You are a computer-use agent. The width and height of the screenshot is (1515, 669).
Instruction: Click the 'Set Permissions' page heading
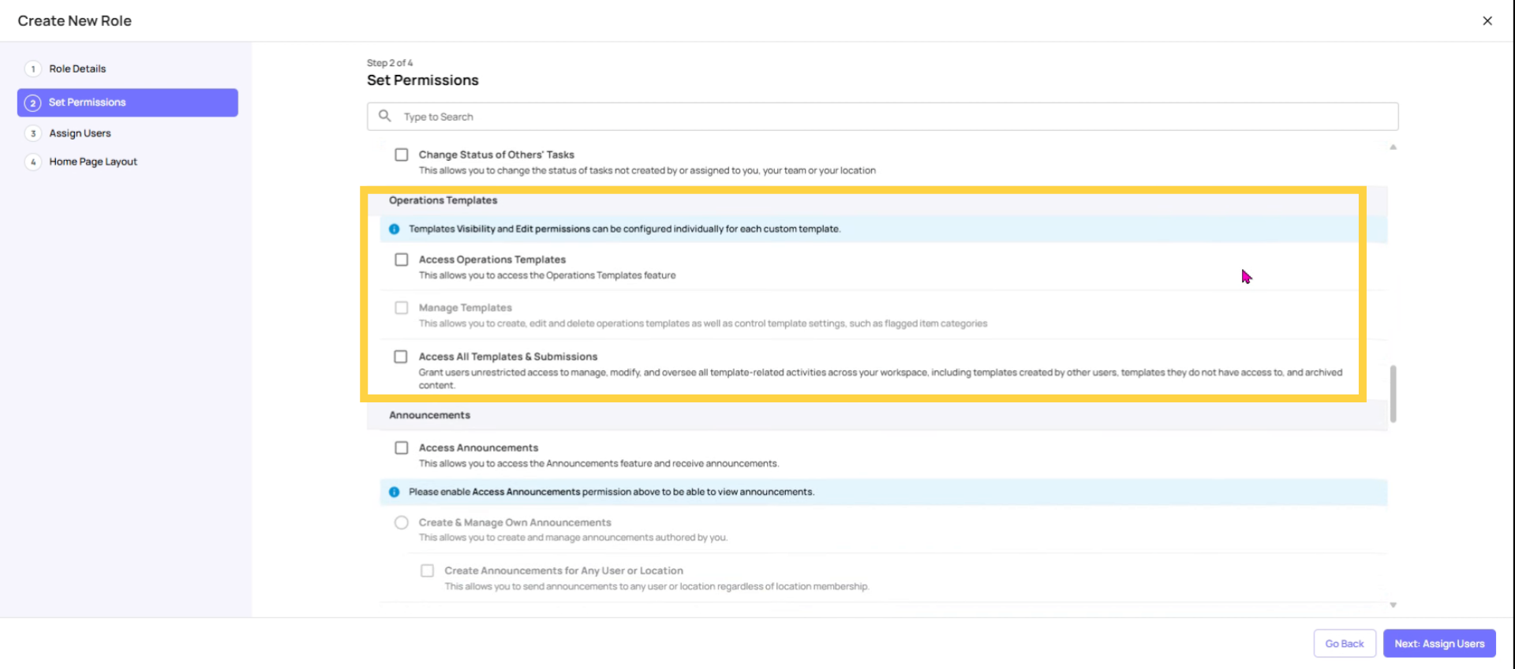423,80
